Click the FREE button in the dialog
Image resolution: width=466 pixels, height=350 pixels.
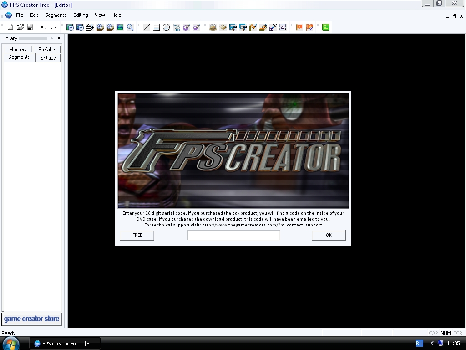point(137,235)
